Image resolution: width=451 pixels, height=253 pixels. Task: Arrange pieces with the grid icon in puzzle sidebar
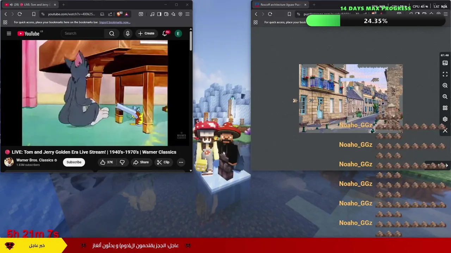click(x=445, y=108)
